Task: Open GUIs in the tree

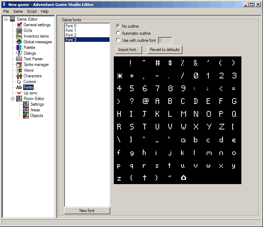Action: (x=28, y=31)
